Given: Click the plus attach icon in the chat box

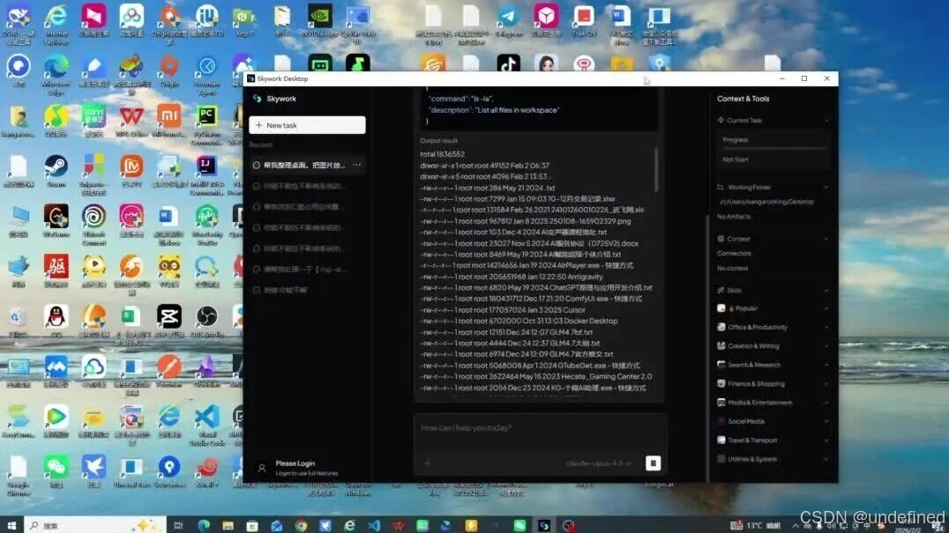Looking at the screenshot, I should (x=427, y=463).
